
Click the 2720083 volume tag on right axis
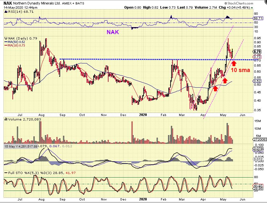click(260, 140)
